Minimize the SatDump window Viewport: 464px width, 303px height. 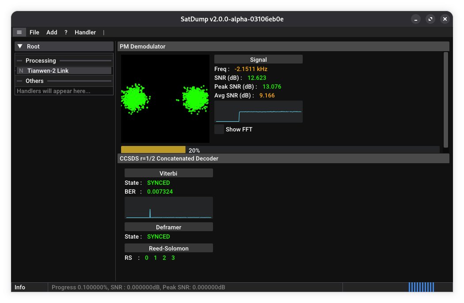[x=416, y=19]
